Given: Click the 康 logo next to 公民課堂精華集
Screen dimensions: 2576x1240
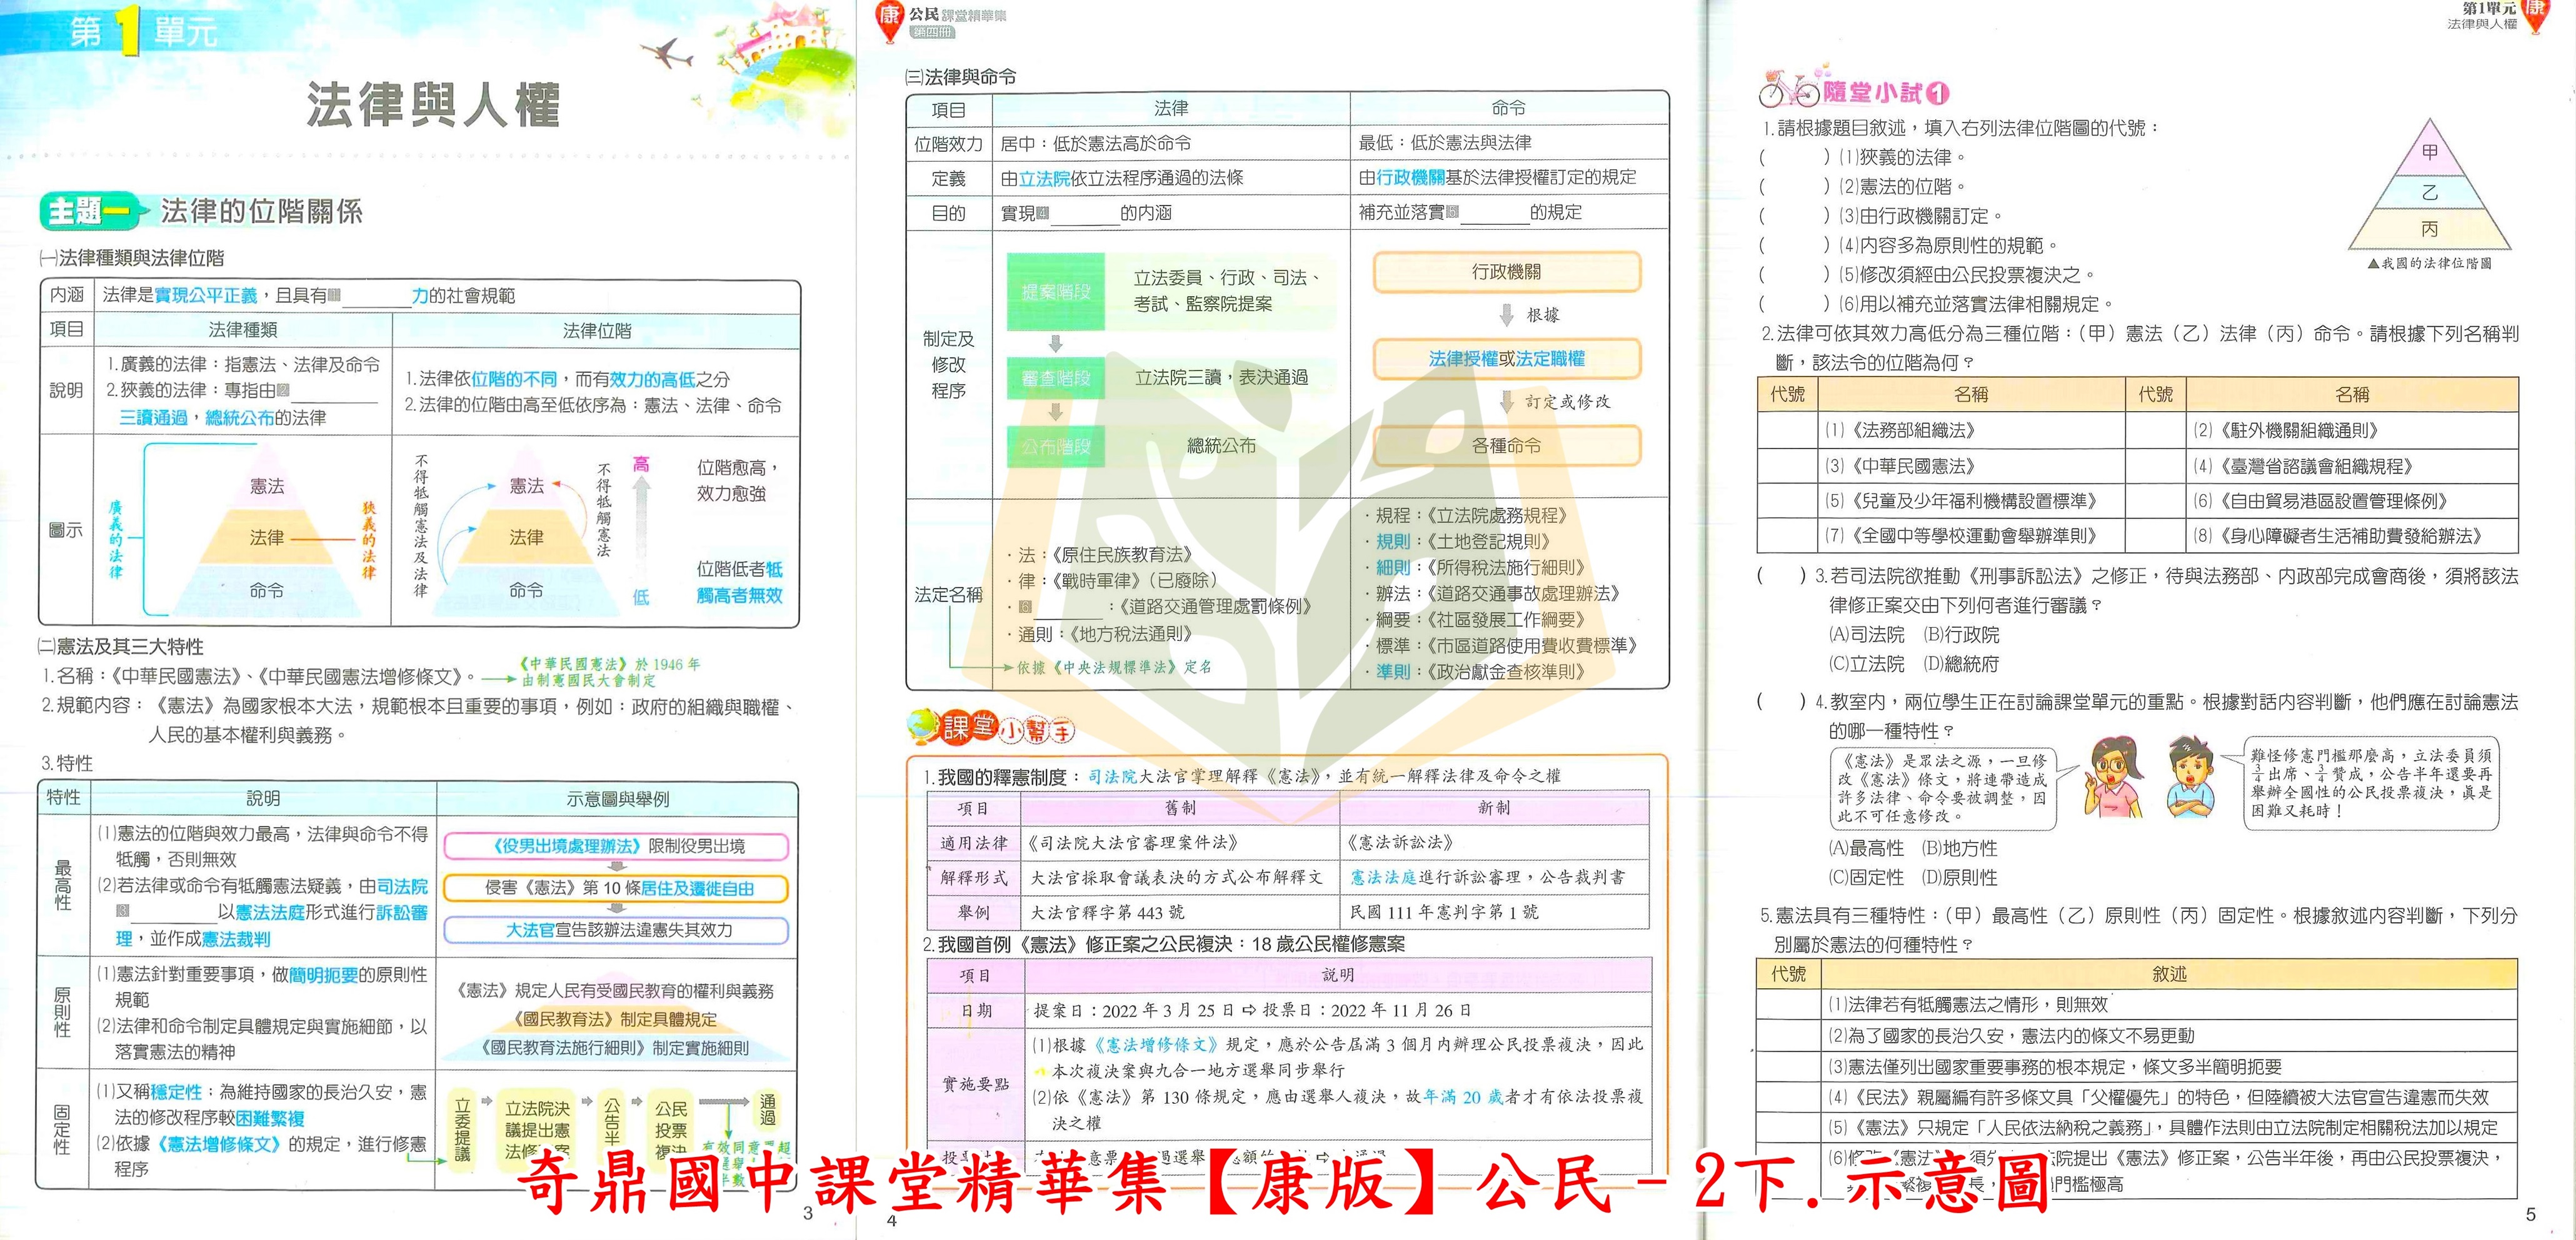Looking at the screenshot, I should [x=888, y=20].
